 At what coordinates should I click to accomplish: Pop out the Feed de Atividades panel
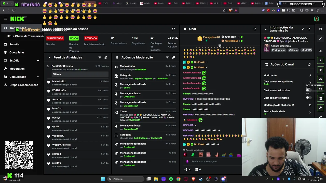point(106,57)
